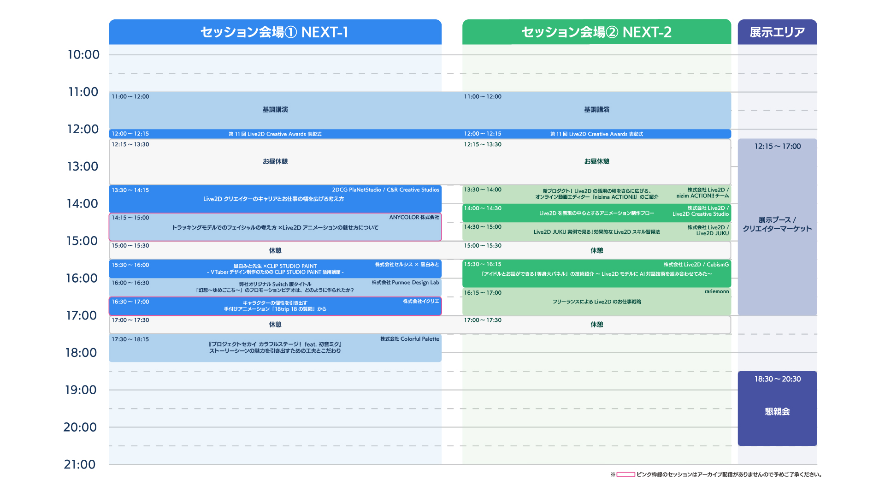The width and height of the screenshot is (885, 498).
Task: Open the Live2D Creative Awards 表彰式 in NEXT-2
Action: point(596,134)
